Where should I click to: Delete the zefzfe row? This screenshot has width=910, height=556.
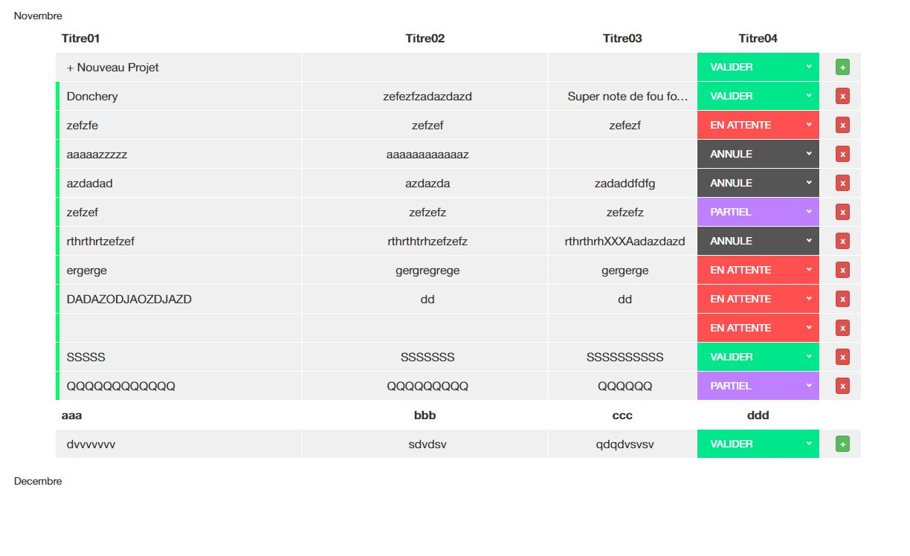coord(842,125)
